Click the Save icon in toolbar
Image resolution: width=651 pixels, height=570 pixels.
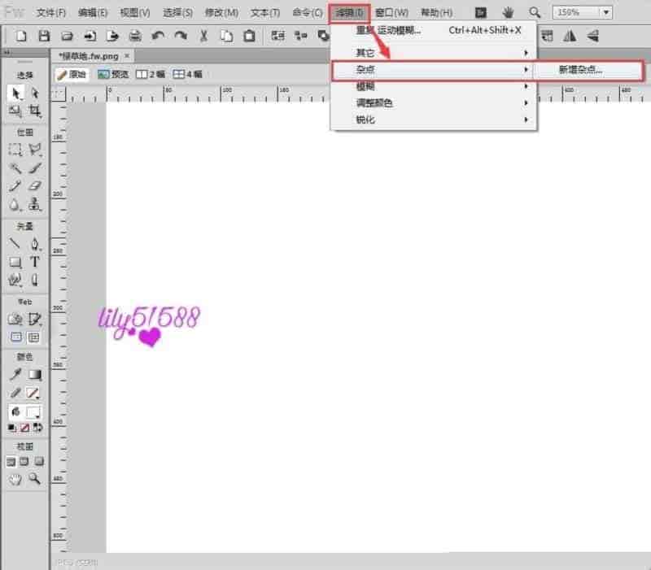pos(44,36)
